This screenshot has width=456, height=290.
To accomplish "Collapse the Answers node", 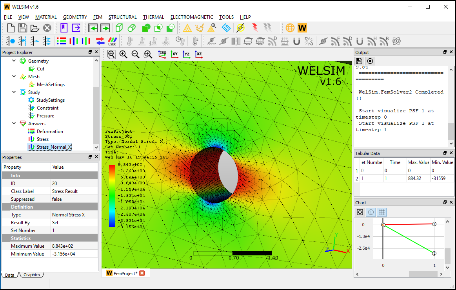I will pyautogui.click(x=14, y=123).
